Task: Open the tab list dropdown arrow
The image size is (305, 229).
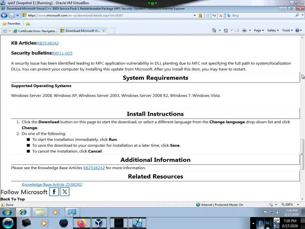Action: [x=10, y=31]
